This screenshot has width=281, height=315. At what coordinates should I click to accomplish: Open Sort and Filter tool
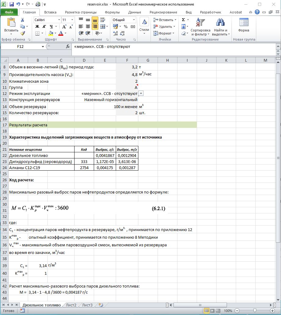pos(200,27)
